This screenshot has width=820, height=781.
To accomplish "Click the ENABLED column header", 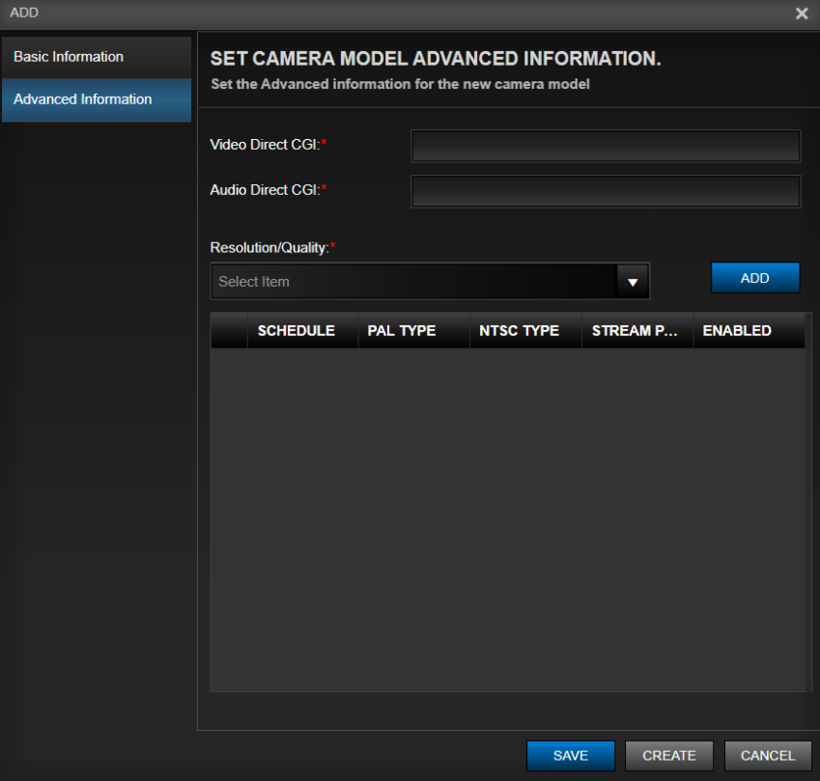I will 749,330.
